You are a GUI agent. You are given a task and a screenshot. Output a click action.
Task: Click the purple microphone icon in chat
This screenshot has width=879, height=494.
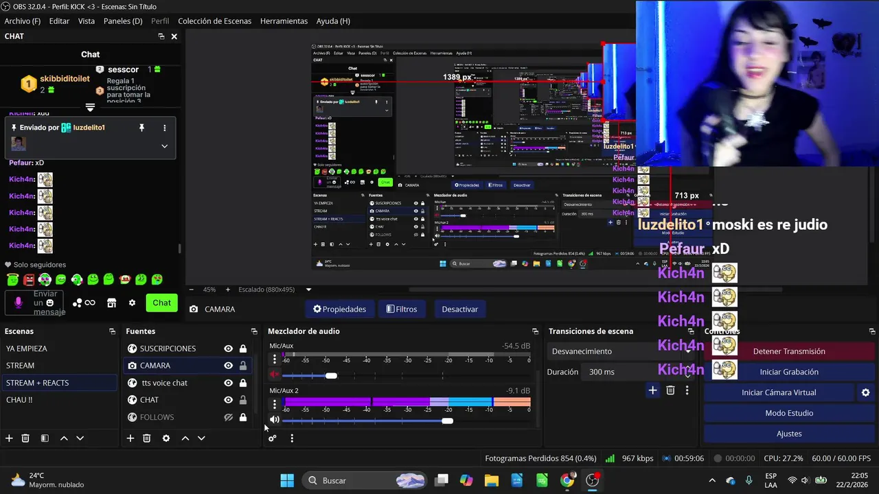pos(18,303)
